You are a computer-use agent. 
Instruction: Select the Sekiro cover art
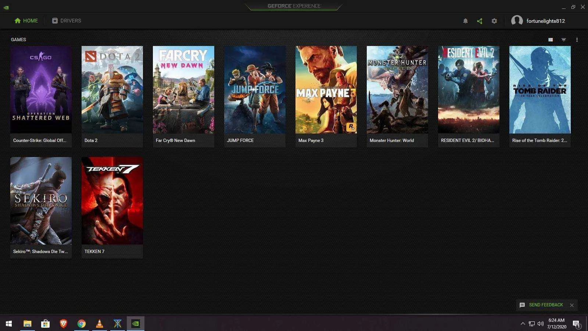(41, 200)
